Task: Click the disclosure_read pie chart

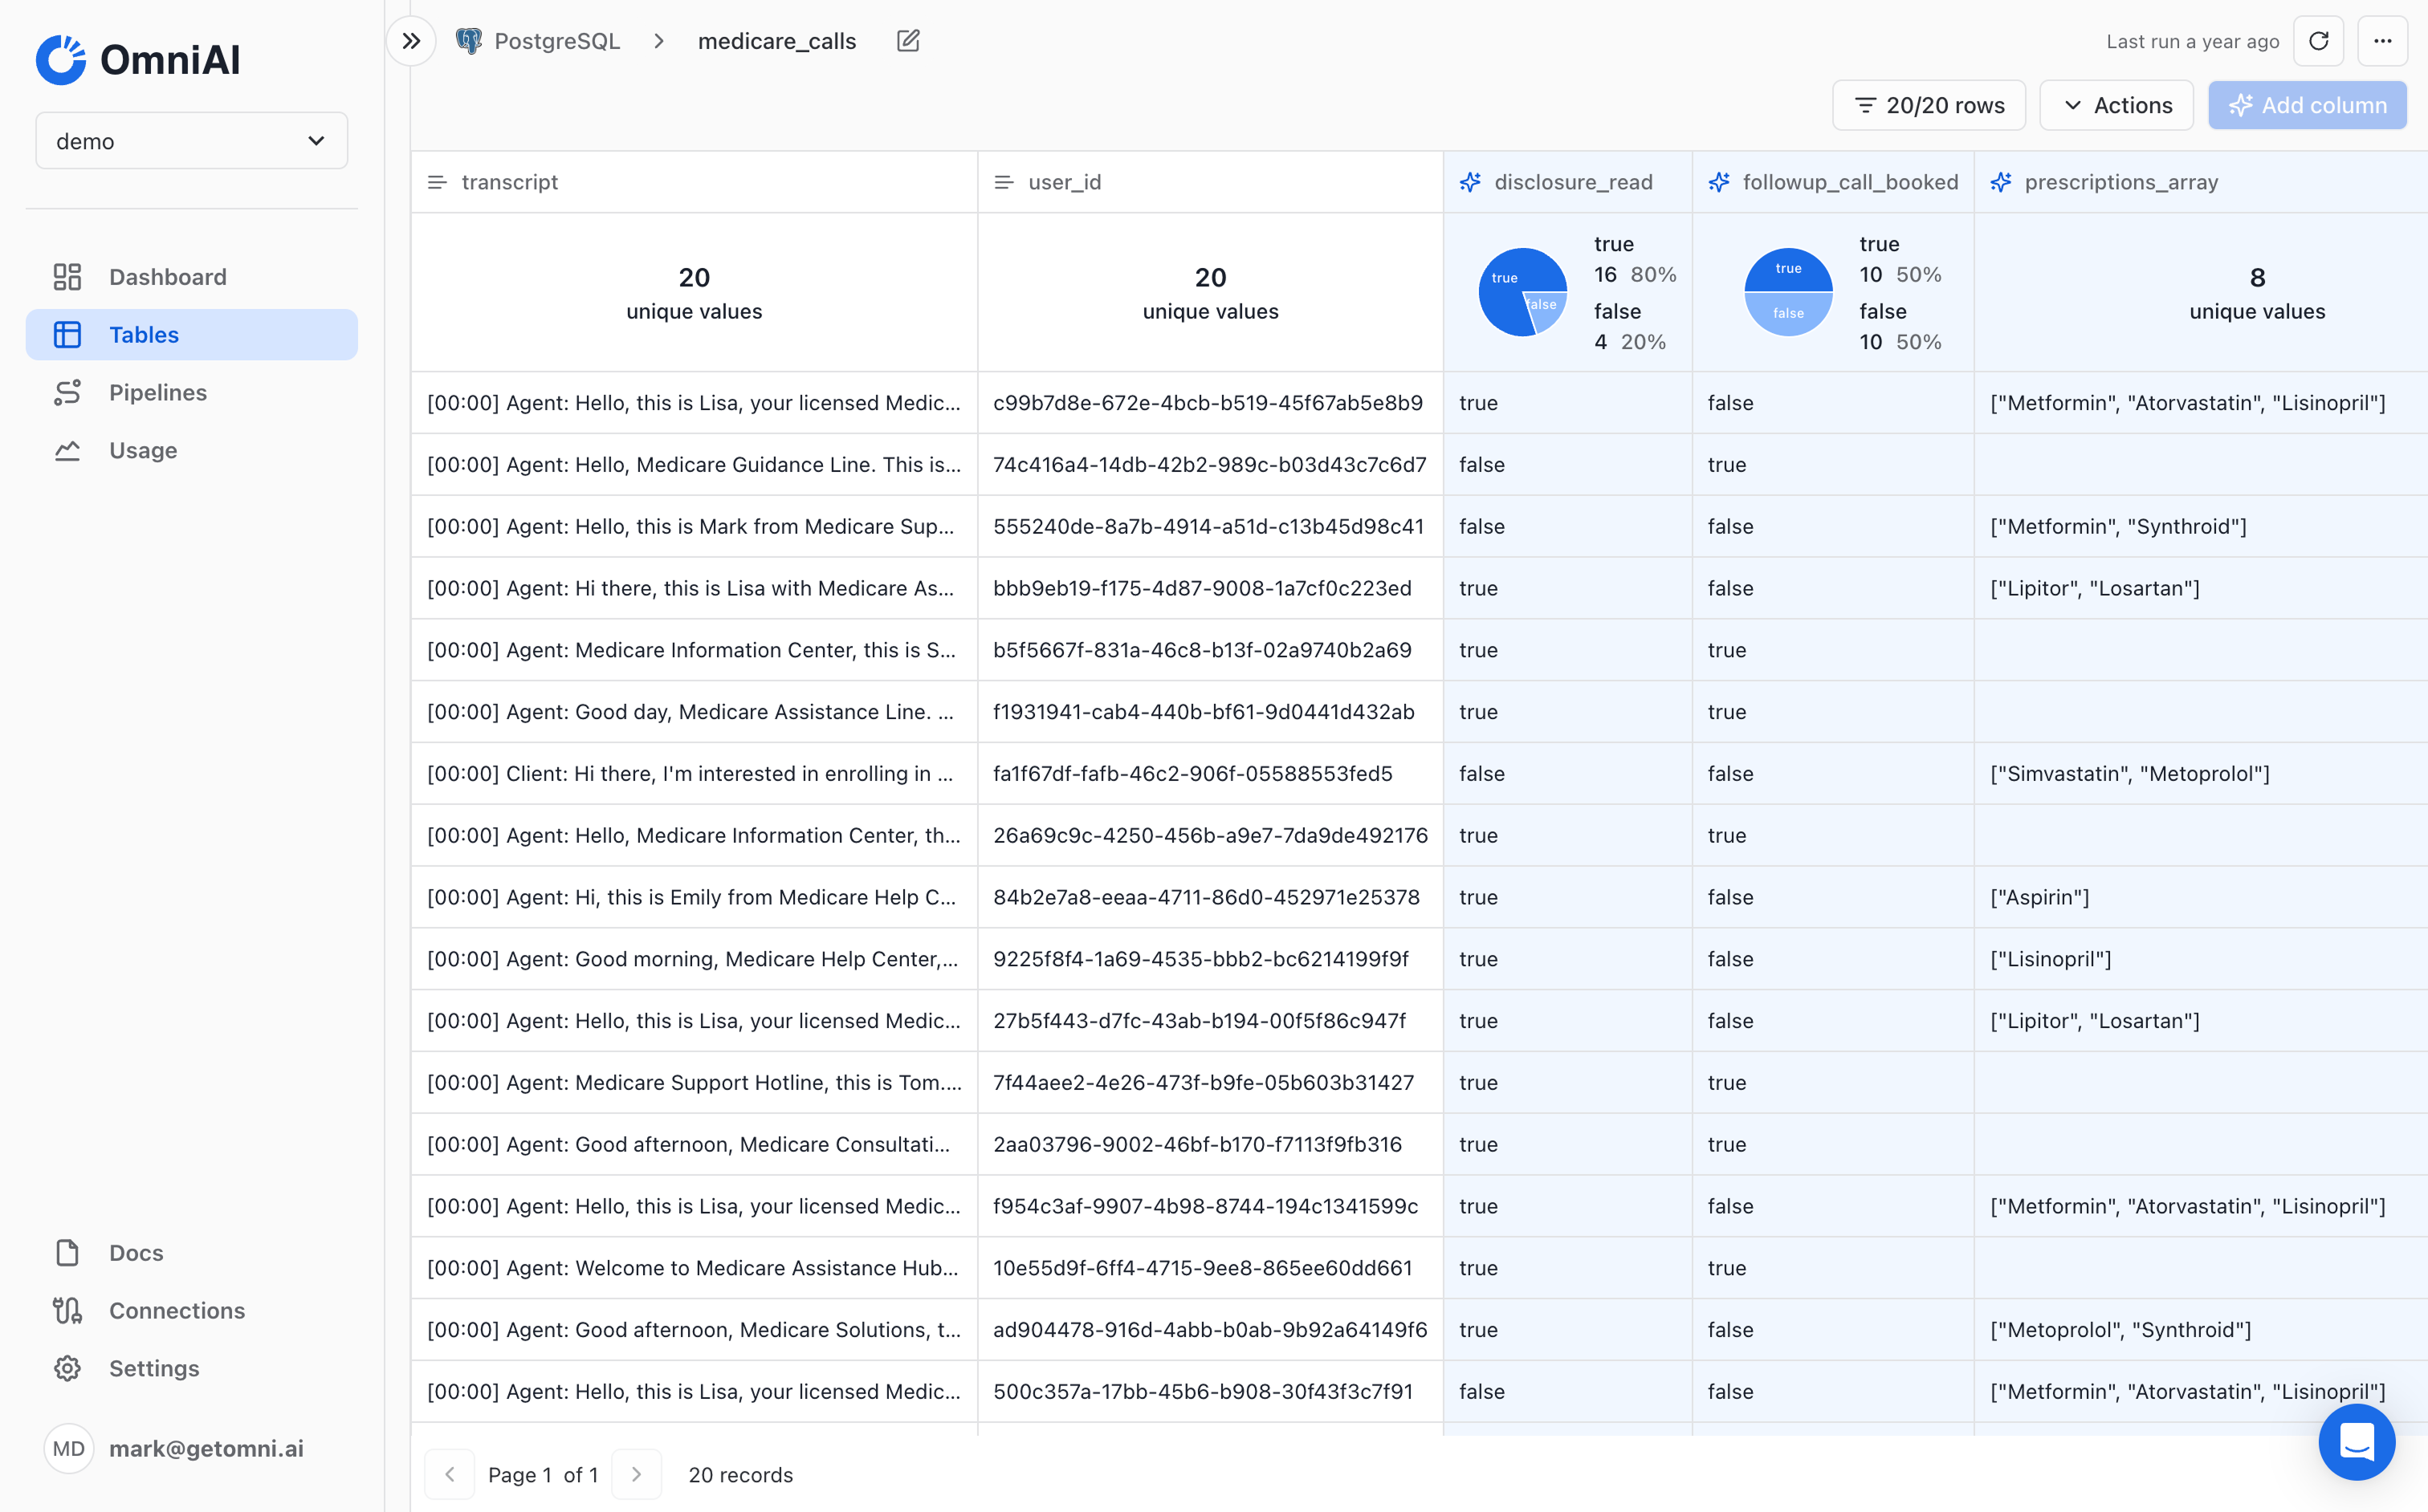Action: [1522, 292]
